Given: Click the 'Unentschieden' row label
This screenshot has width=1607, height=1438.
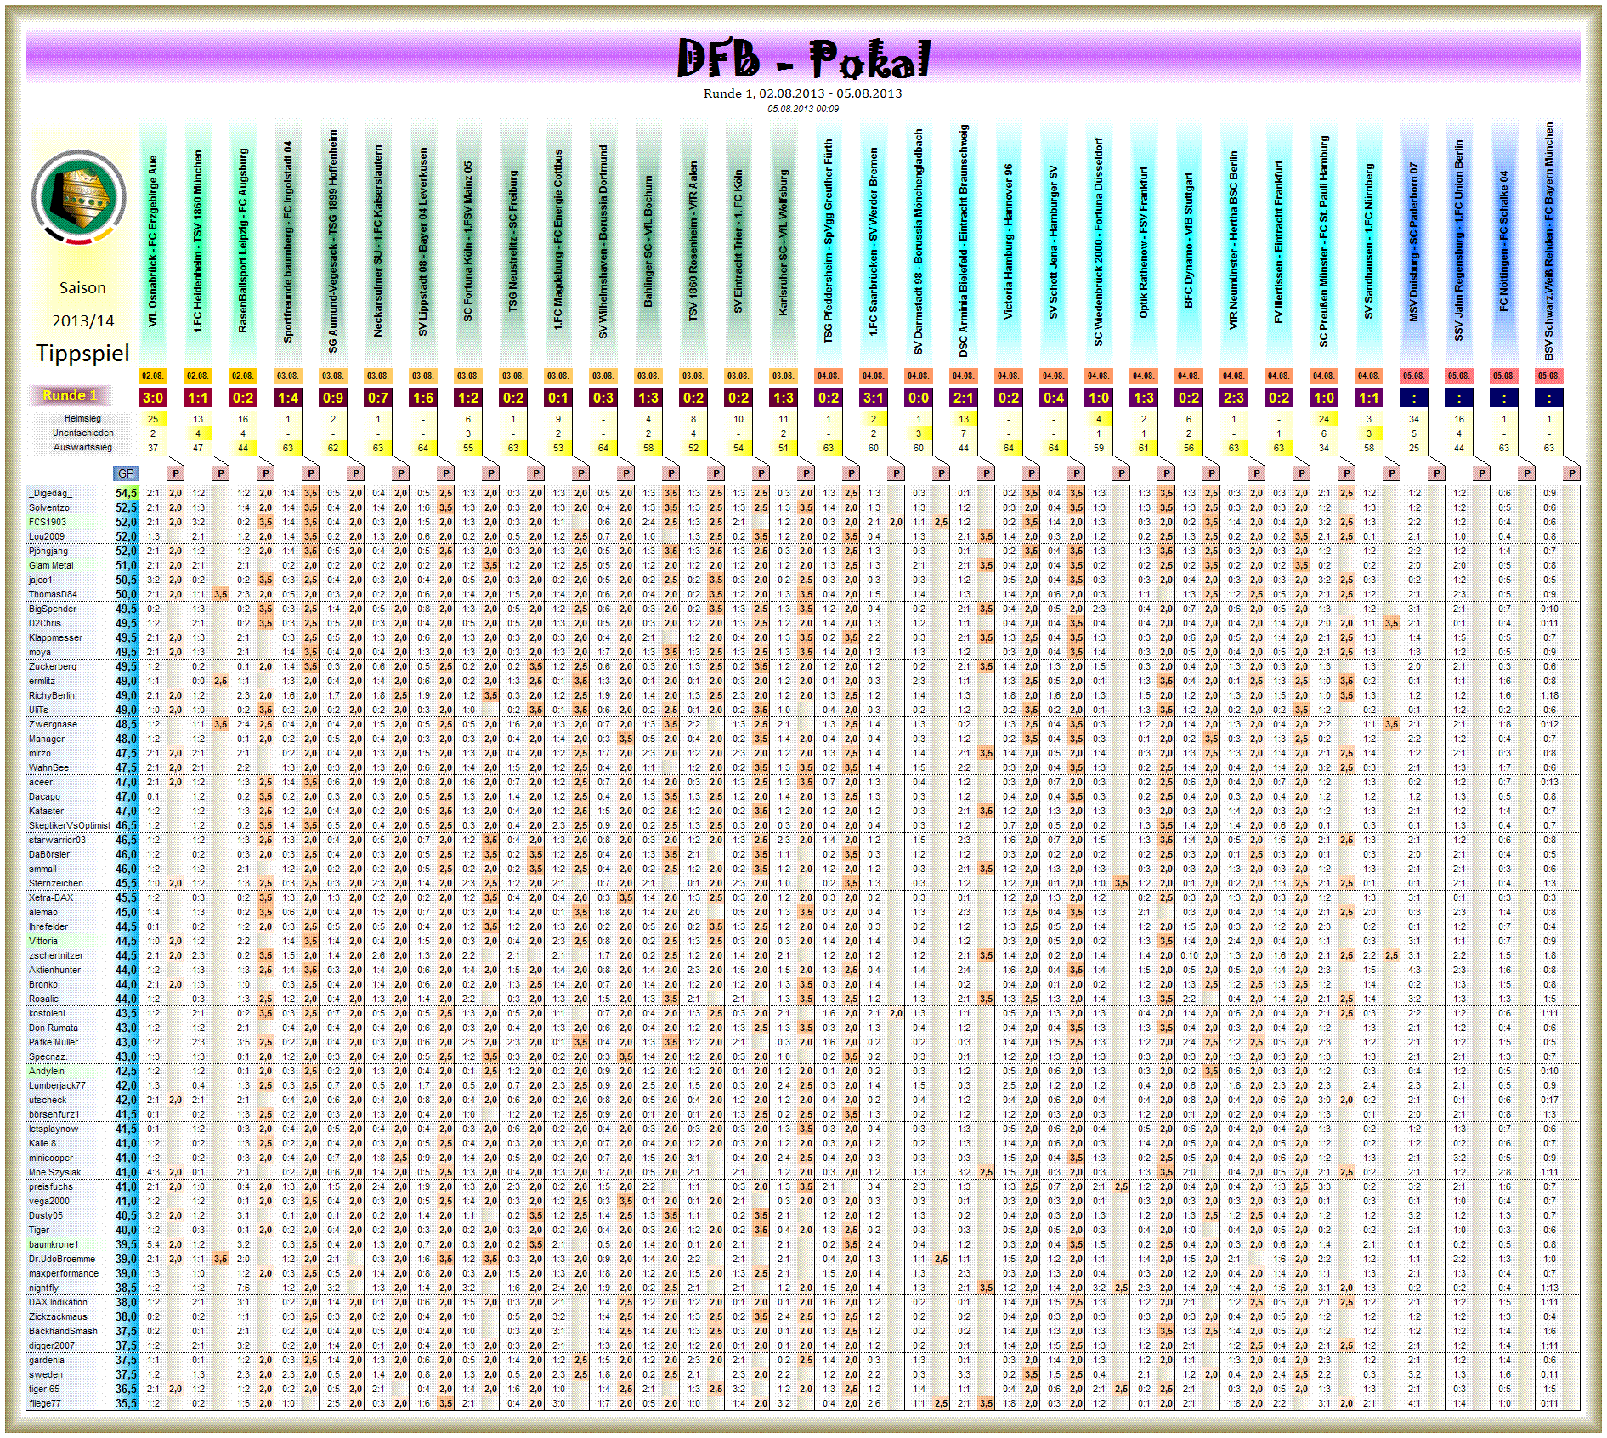Looking at the screenshot, I should coord(82,433).
